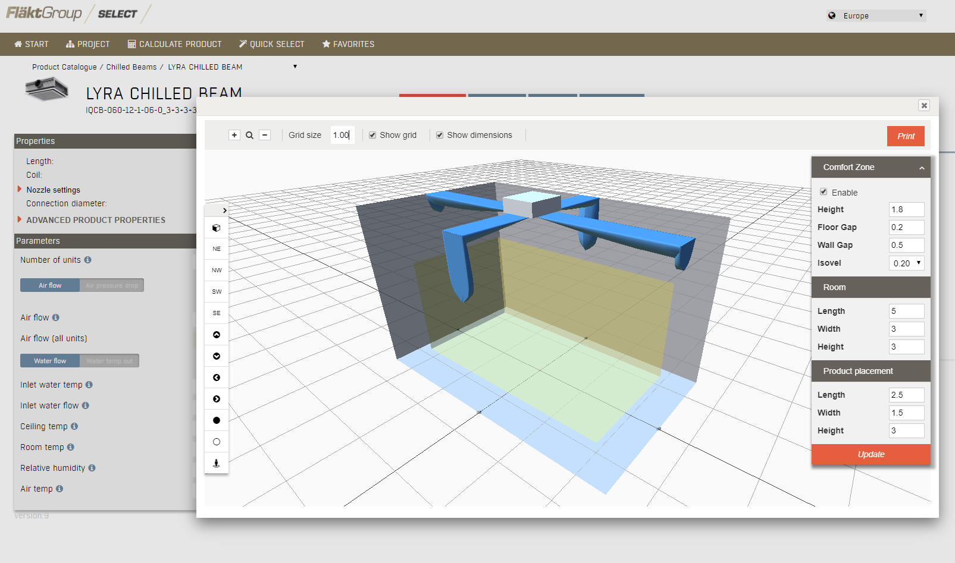Toggle the Show dimensions checkbox

click(x=440, y=135)
